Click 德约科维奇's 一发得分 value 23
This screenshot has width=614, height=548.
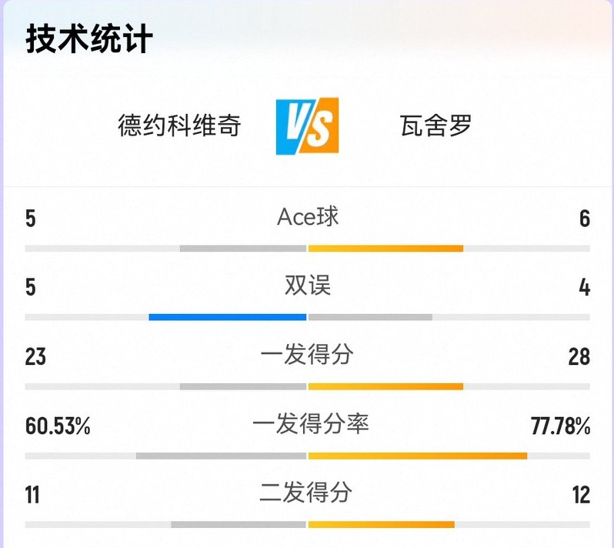35,356
